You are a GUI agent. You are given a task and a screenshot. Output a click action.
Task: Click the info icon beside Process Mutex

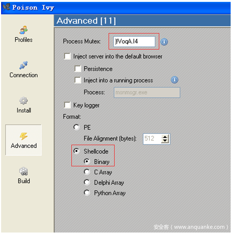[x=164, y=42]
